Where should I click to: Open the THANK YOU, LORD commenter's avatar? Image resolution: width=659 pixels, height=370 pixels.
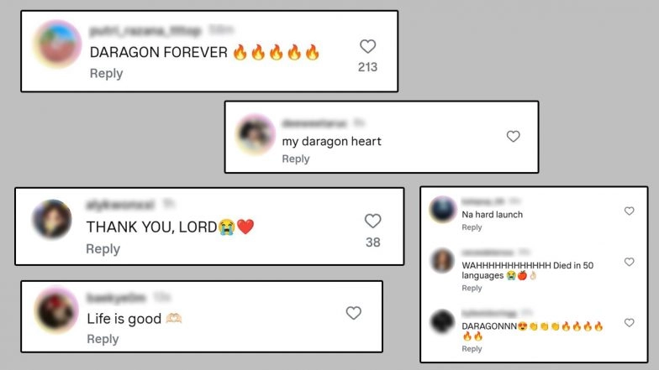[52, 220]
